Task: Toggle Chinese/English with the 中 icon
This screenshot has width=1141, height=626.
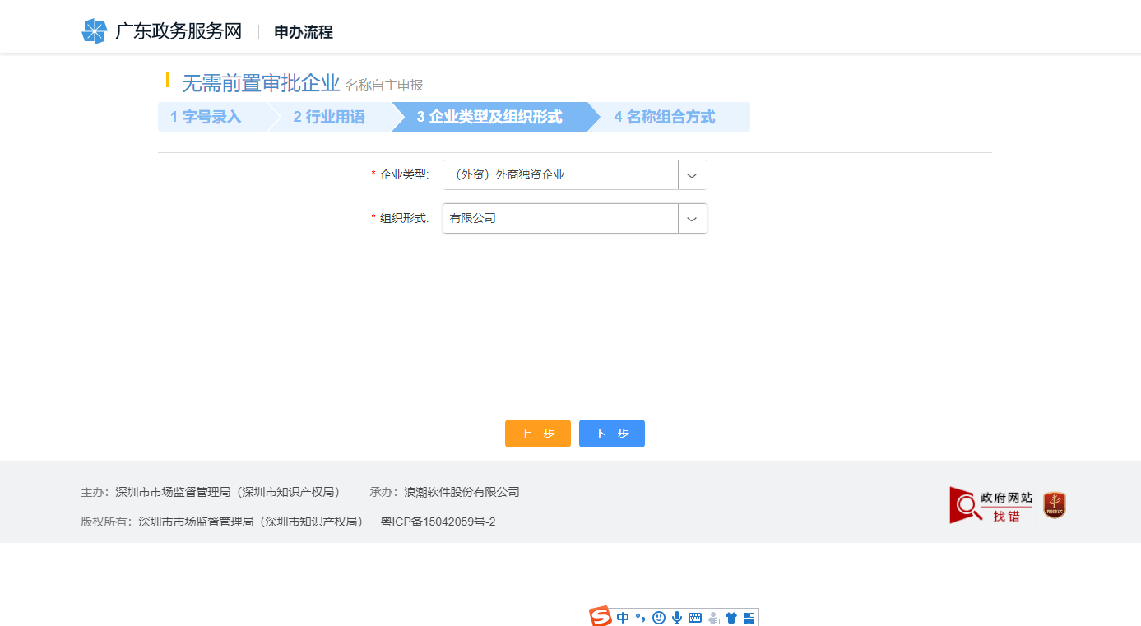Action: coord(623,616)
